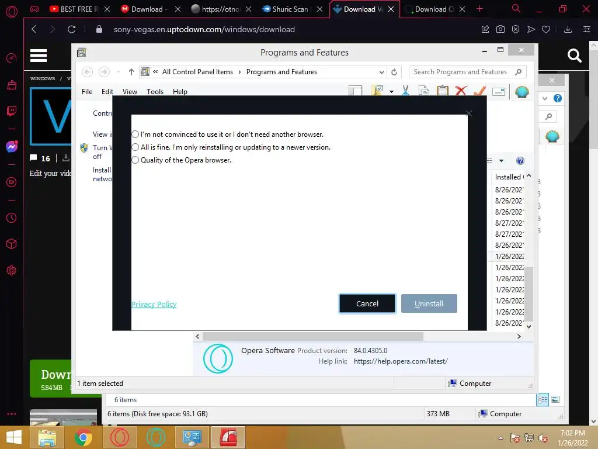Open Settings gear in Opera sidebar
The height and width of the screenshot is (449, 598).
pyautogui.click(x=12, y=270)
